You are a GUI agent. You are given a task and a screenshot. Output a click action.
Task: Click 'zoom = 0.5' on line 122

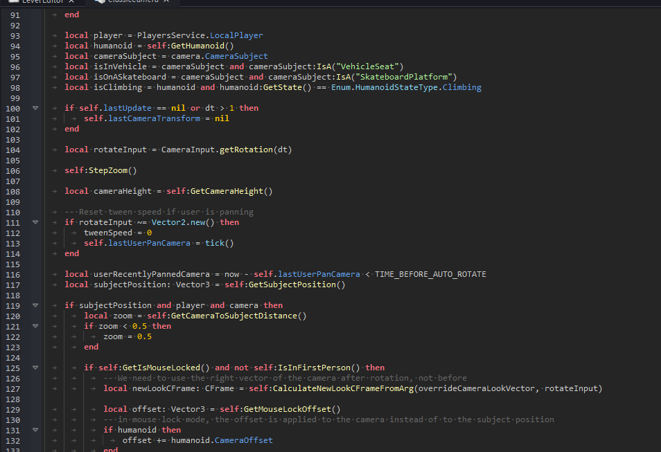pyautogui.click(x=127, y=336)
